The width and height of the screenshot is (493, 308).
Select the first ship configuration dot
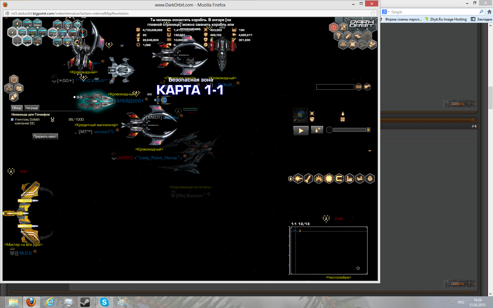click(x=75, y=97)
